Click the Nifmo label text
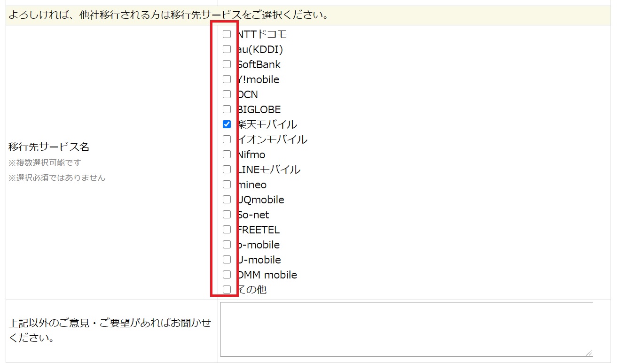 click(251, 154)
